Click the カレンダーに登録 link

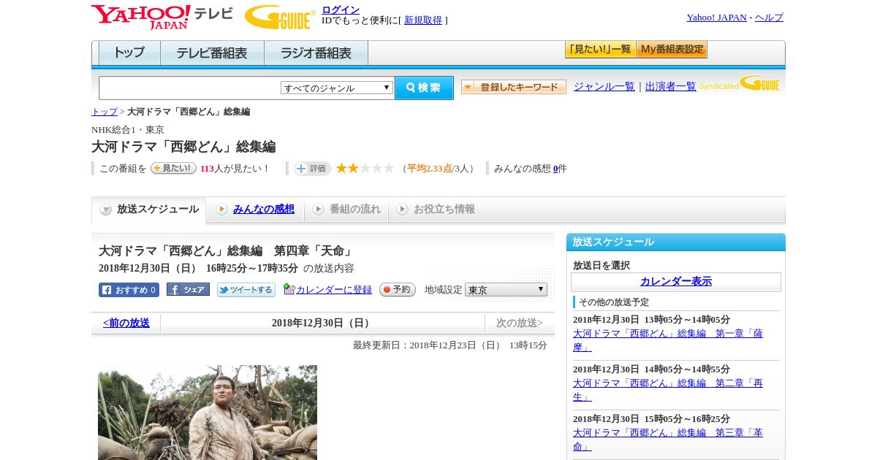point(334,290)
